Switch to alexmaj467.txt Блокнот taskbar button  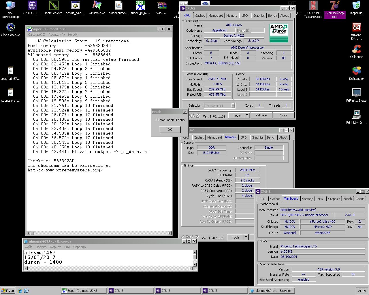[x=272, y=291]
